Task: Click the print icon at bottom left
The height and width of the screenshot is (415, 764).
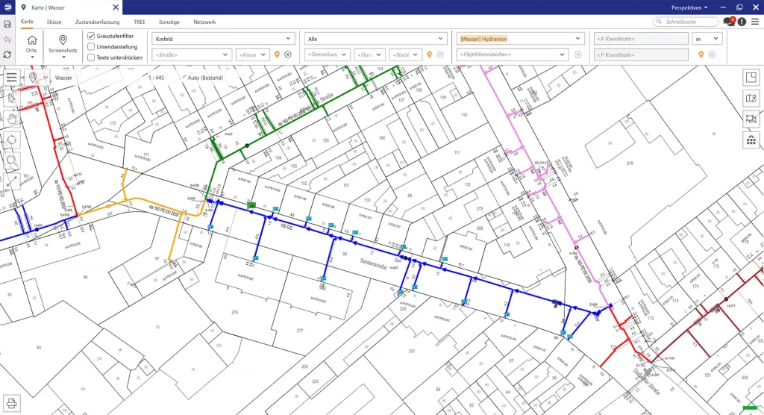Action: (12, 404)
